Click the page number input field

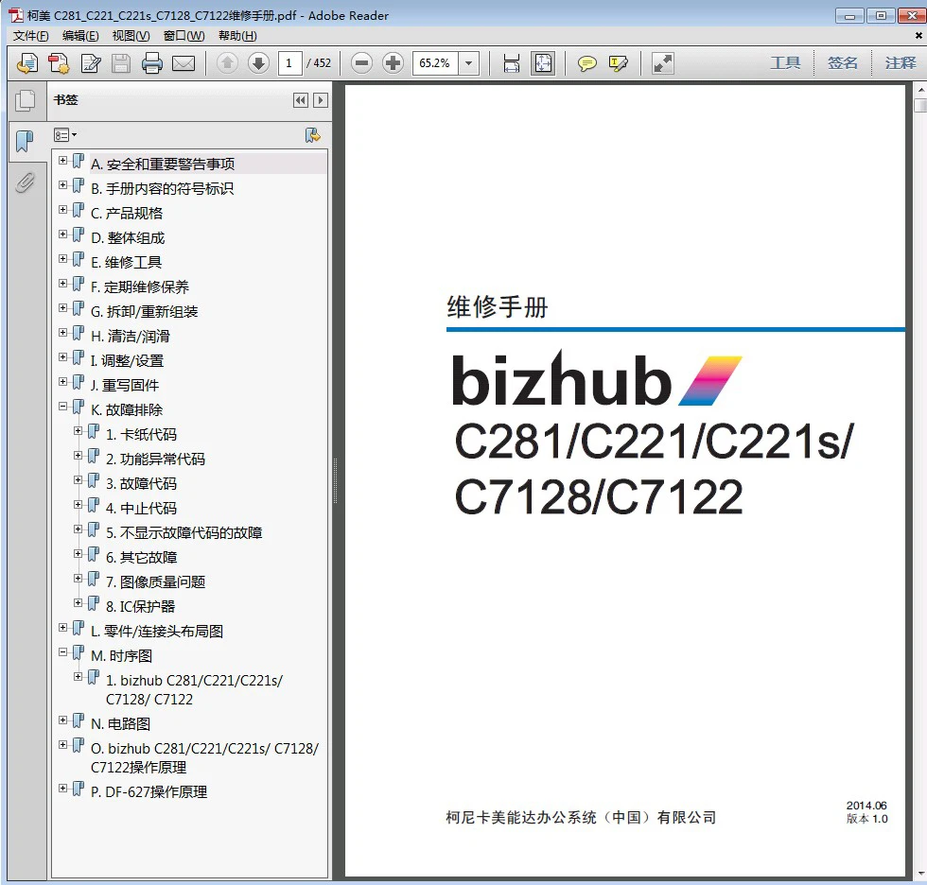[290, 62]
